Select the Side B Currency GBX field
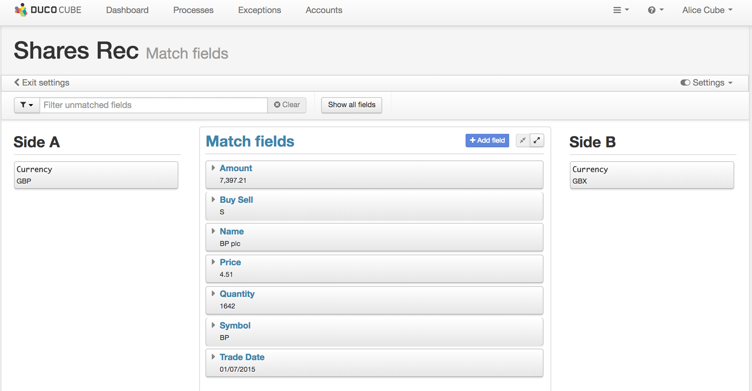 [652, 175]
